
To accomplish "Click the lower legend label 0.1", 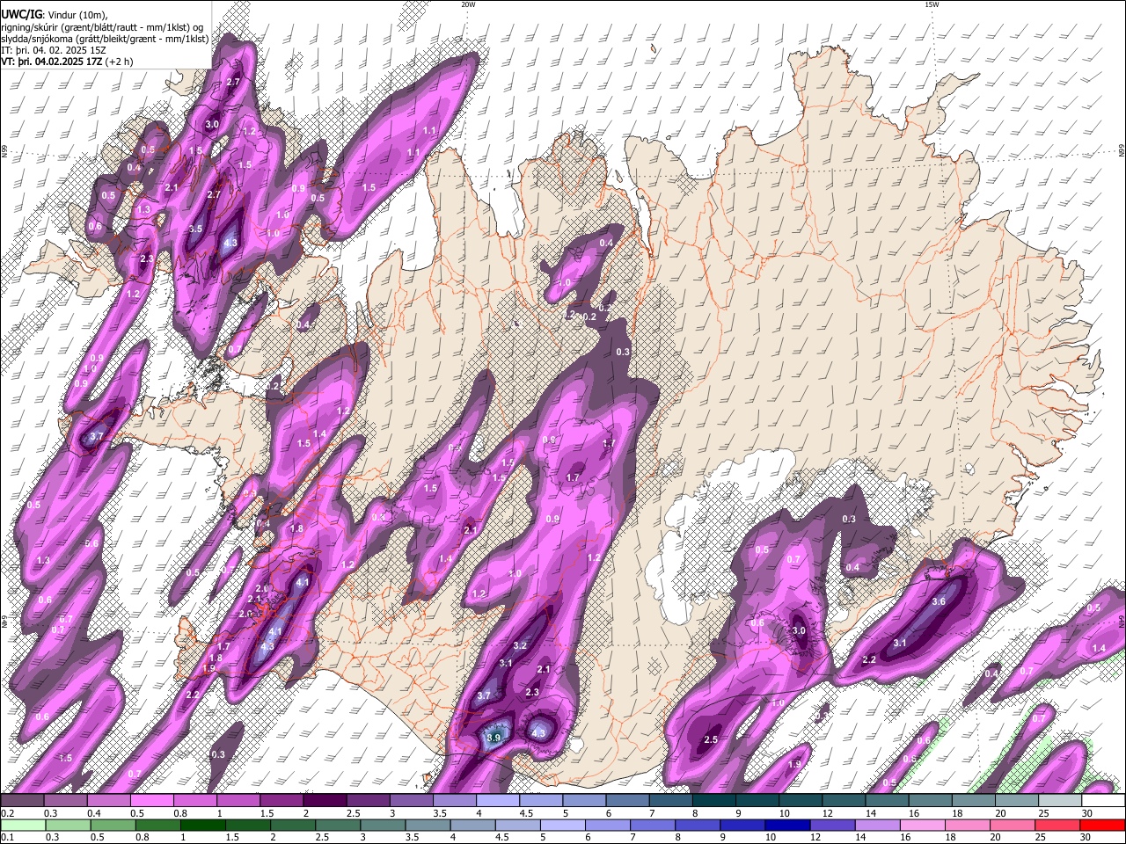I will click(x=7, y=837).
